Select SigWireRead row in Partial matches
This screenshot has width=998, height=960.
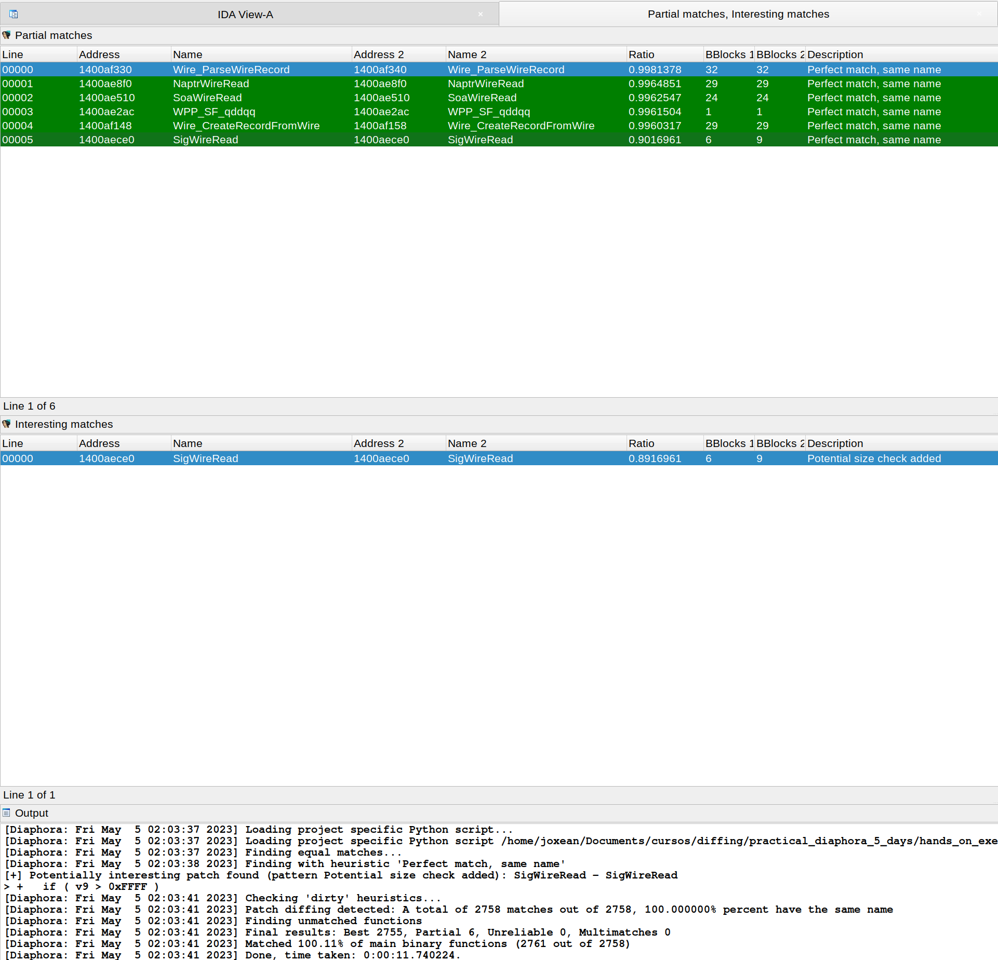click(x=205, y=140)
